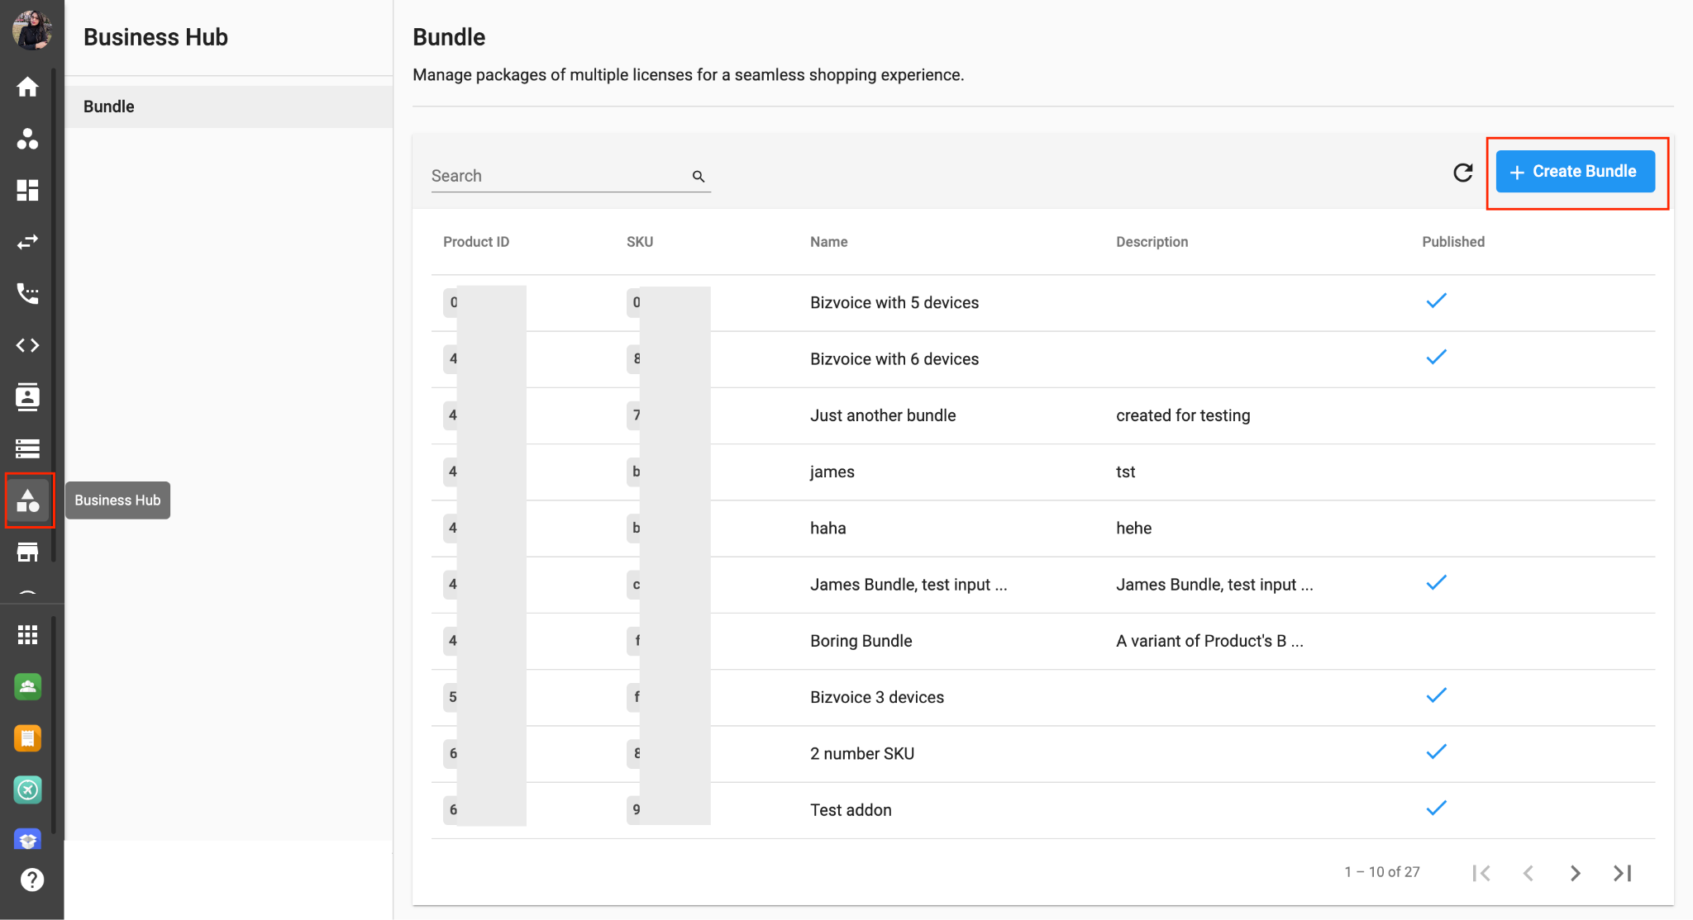Select the haha bundle name
Viewport: 1693px width, 920px height.
click(x=827, y=529)
